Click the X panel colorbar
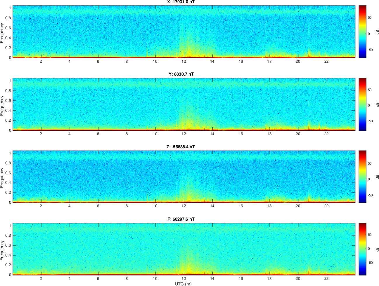379x286 pixels. [362, 32]
